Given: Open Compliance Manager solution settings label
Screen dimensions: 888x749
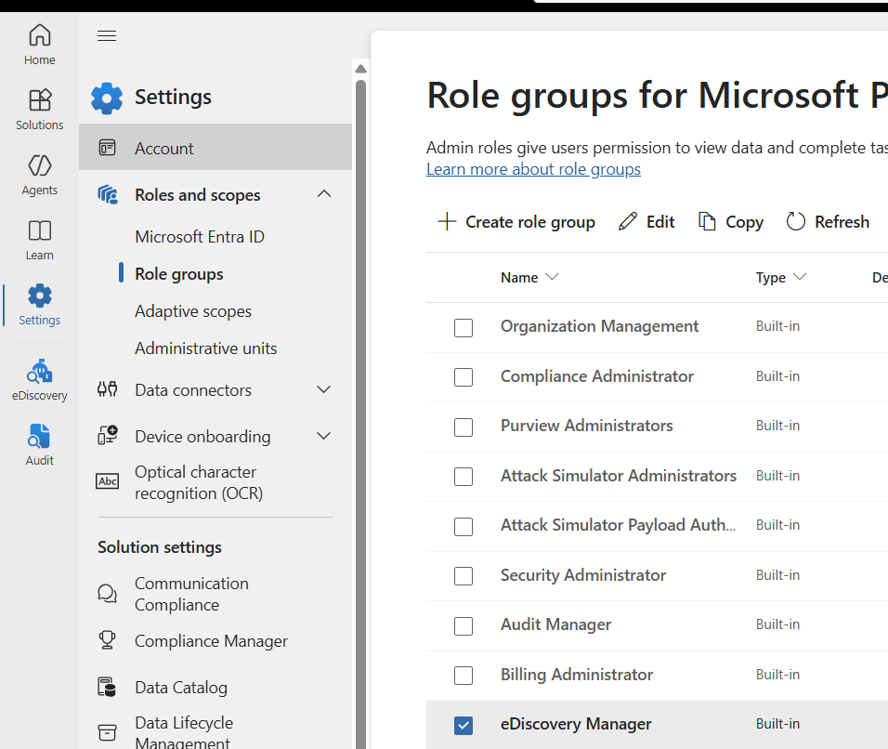Looking at the screenshot, I should 211,641.
